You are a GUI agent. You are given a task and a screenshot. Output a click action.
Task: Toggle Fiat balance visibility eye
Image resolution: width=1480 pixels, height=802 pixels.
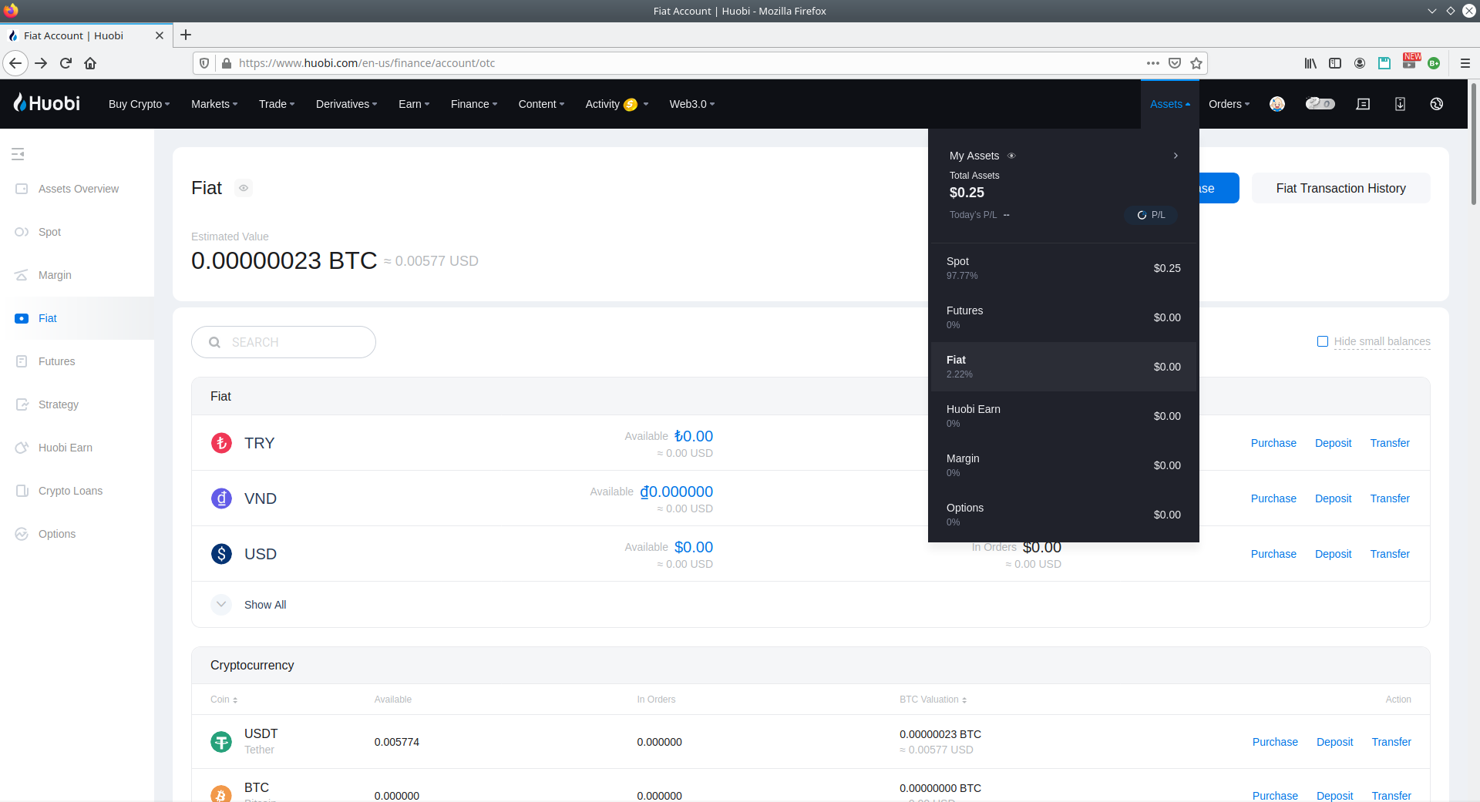coord(244,188)
